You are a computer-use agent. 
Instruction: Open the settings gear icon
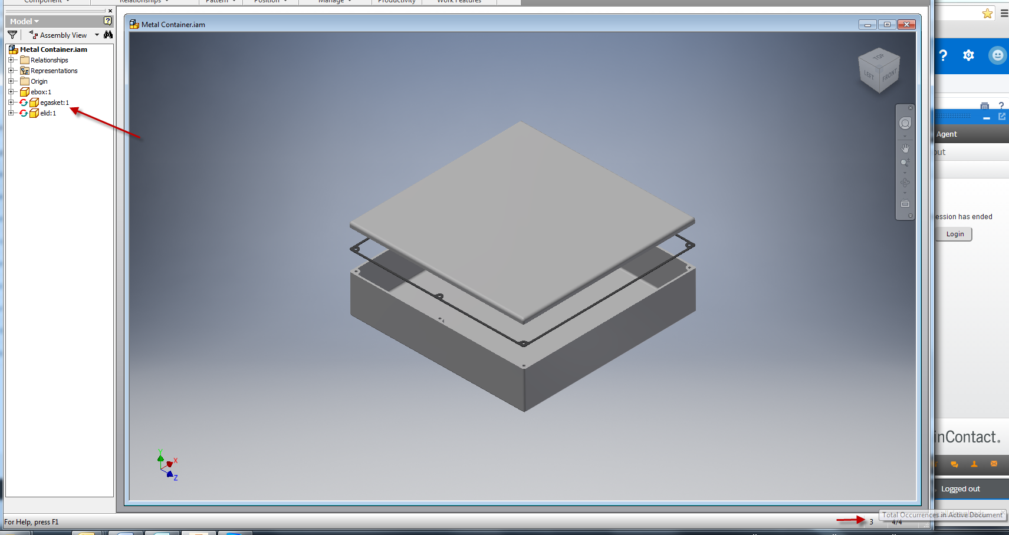click(969, 55)
